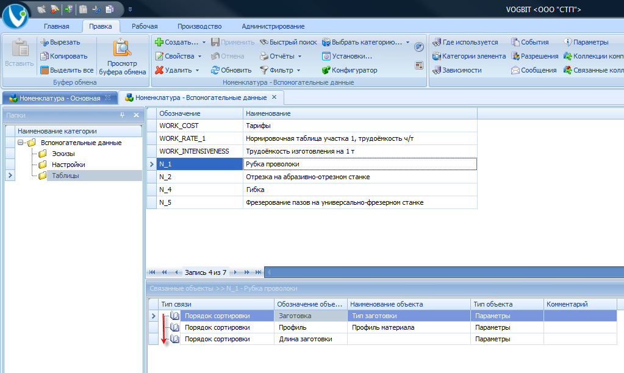Image resolution: width=624 pixels, height=373 pixels.
Task: Click the horizontal scrollbar beside record navigator
Action: coord(444,272)
